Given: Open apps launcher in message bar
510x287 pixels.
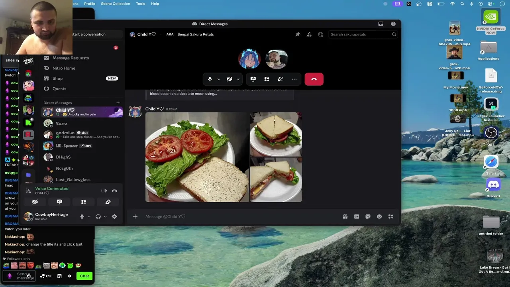Looking at the screenshot, I should coord(391,216).
